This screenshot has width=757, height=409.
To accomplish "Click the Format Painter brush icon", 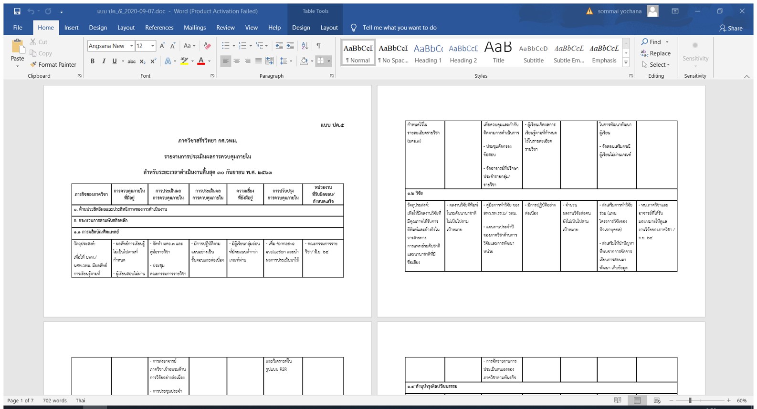I will click(x=33, y=64).
